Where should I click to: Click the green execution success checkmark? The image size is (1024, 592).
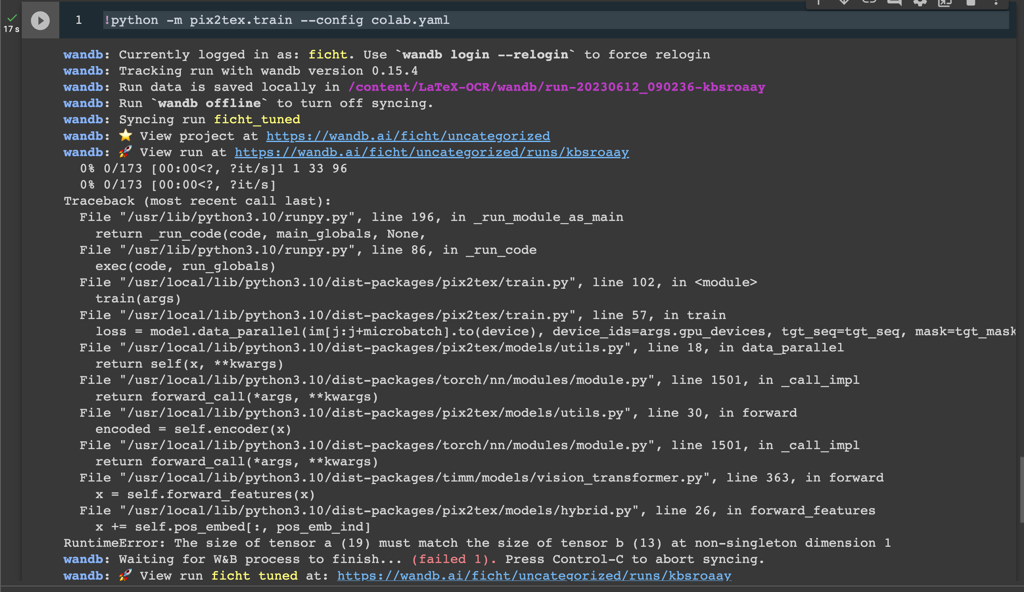[x=12, y=18]
